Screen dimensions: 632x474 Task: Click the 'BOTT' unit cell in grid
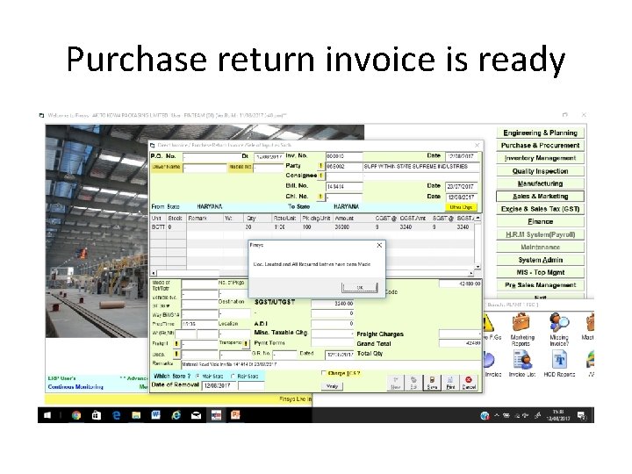click(x=158, y=227)
